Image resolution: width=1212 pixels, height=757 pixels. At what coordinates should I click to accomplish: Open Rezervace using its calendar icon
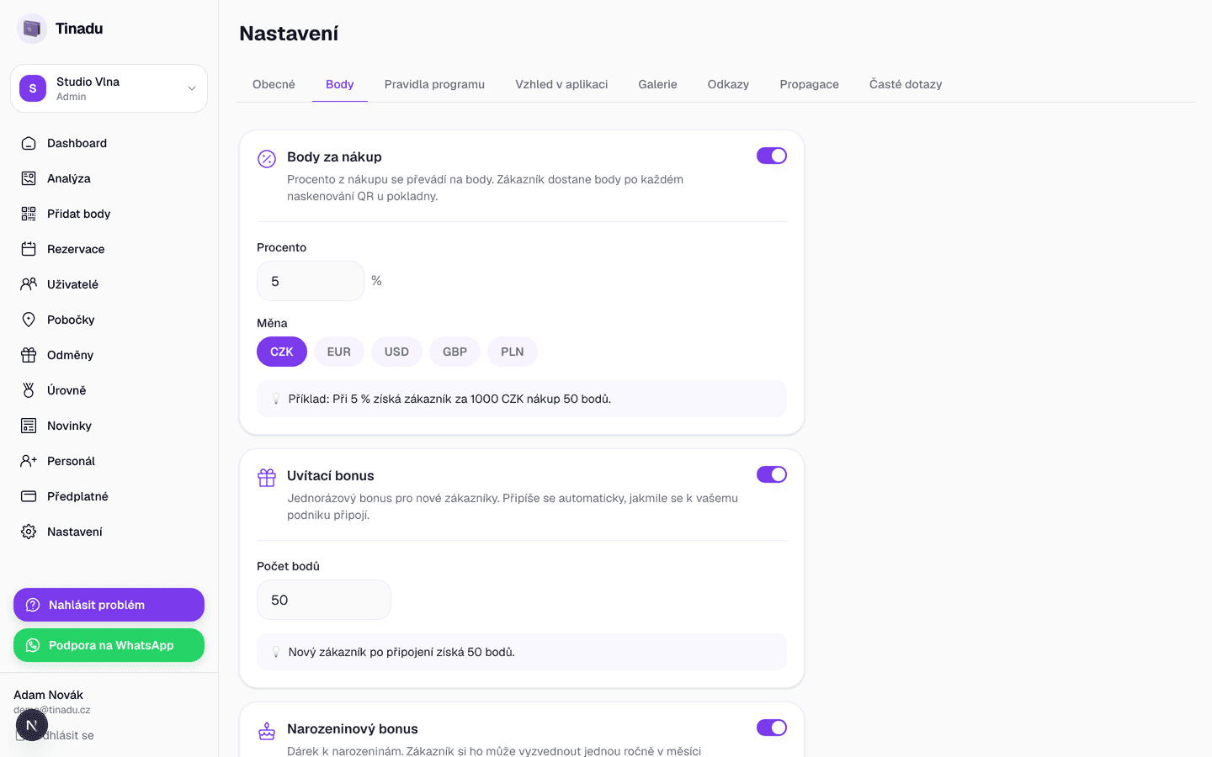click(29, 249)
